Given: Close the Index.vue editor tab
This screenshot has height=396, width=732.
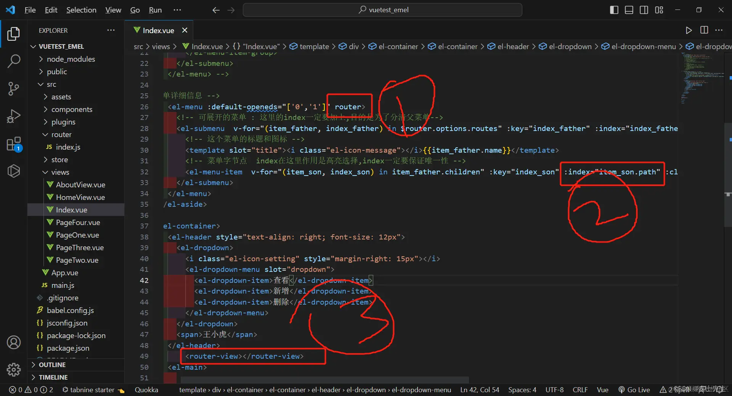Looking at the screenshot, I should [185, 30].
